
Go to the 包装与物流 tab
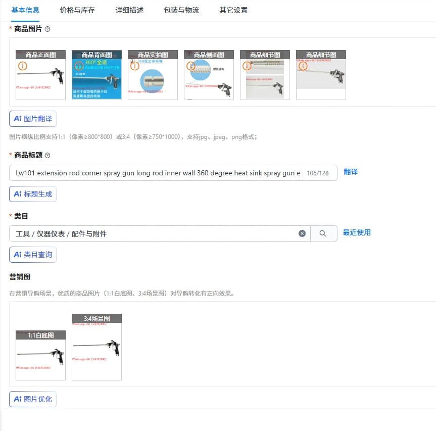(x=181, y=10)
